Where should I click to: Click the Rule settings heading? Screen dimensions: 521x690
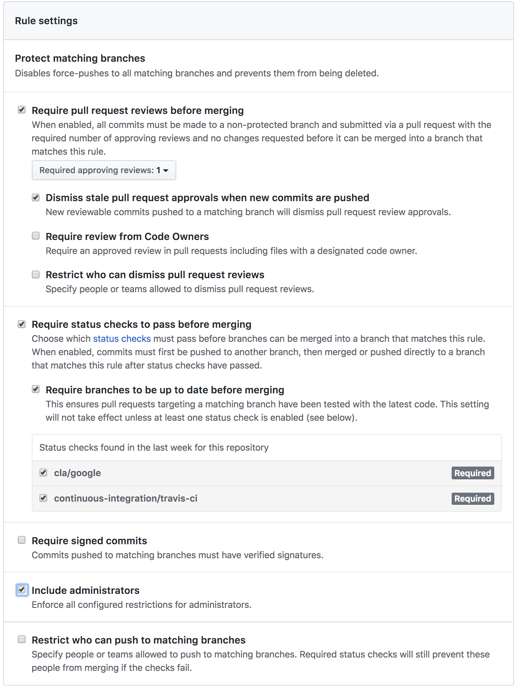point(46,20)
